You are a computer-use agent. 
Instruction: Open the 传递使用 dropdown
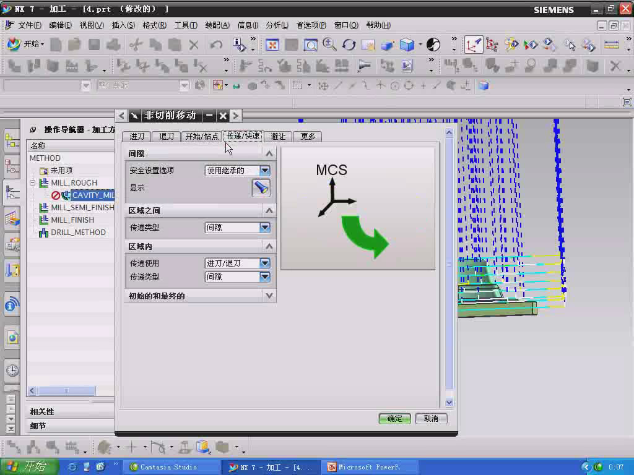pos(237,263)
